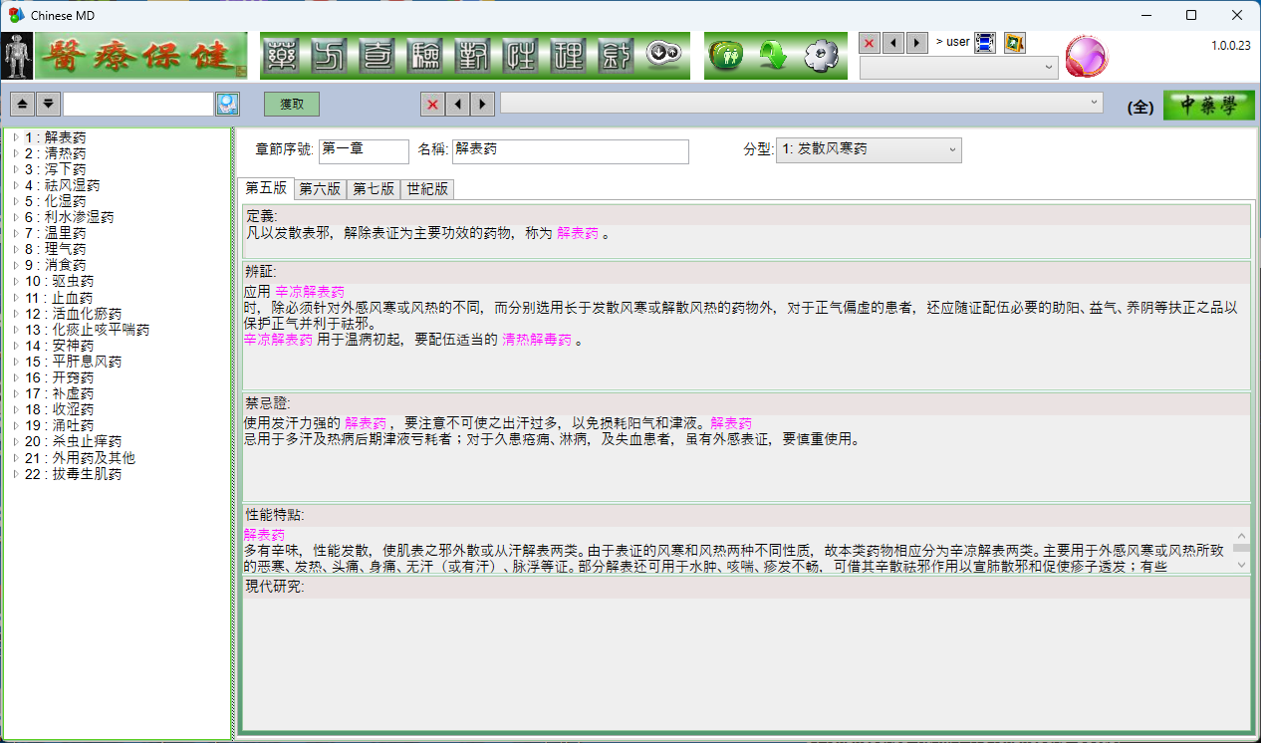Click the film strip icon beside user

[x=985, y=43]
